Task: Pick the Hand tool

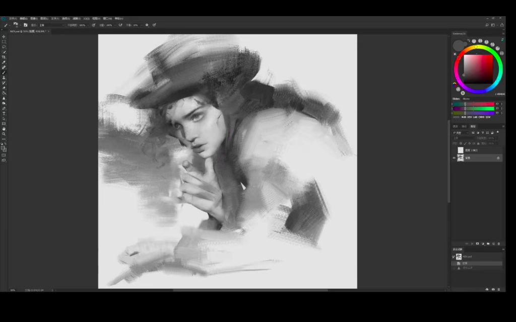Action: tap(4, 129)
